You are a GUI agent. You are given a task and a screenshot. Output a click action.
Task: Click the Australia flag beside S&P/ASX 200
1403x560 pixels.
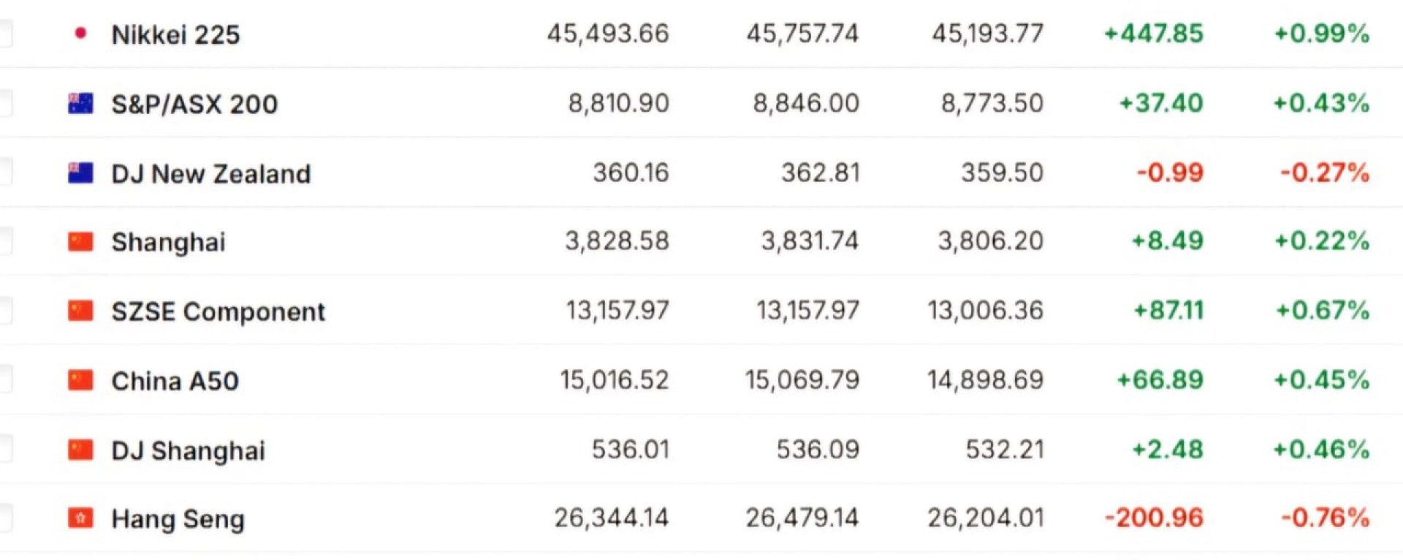tap(80, 103)
